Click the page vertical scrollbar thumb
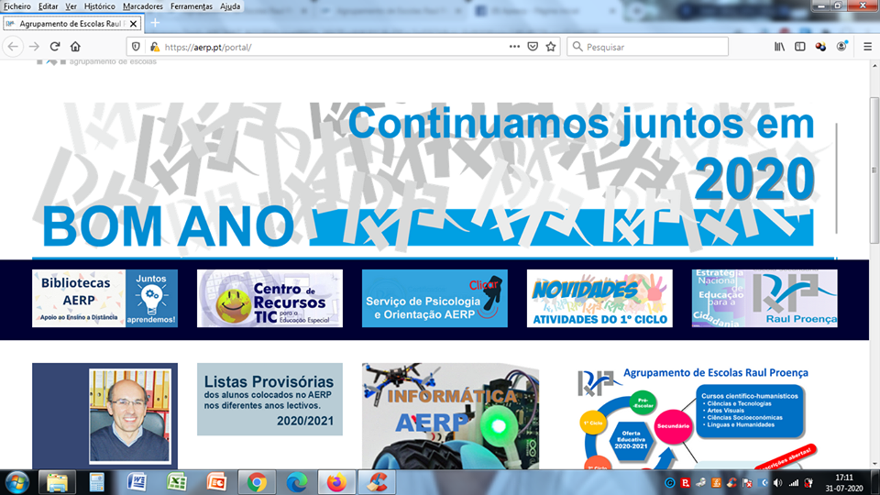 874,170
